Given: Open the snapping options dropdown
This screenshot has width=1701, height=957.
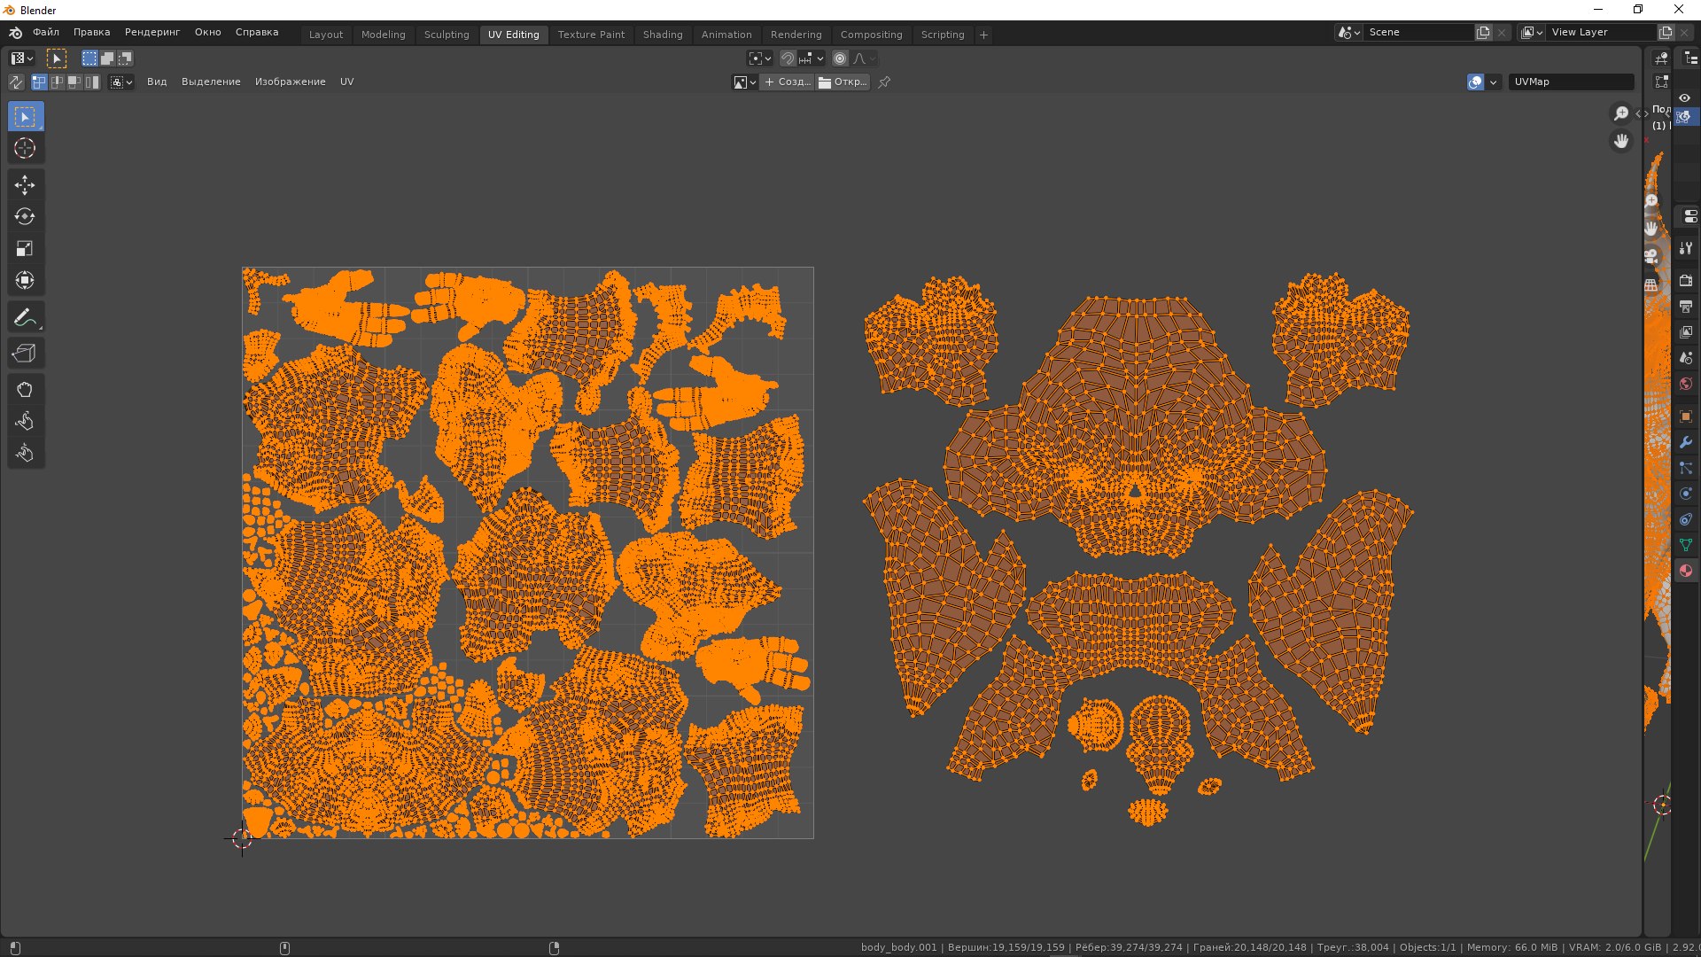Looking at the screenshot, I should 812,58.
